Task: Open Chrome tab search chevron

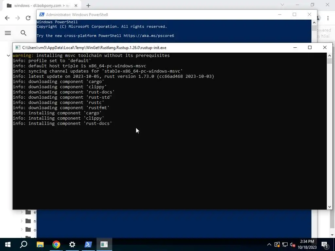Action: click(x=282, y=5)
